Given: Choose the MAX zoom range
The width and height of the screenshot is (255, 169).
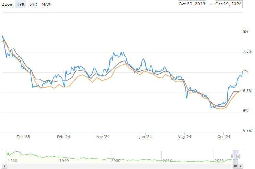Looking at the screenshot, I should (x=46, y=4).
